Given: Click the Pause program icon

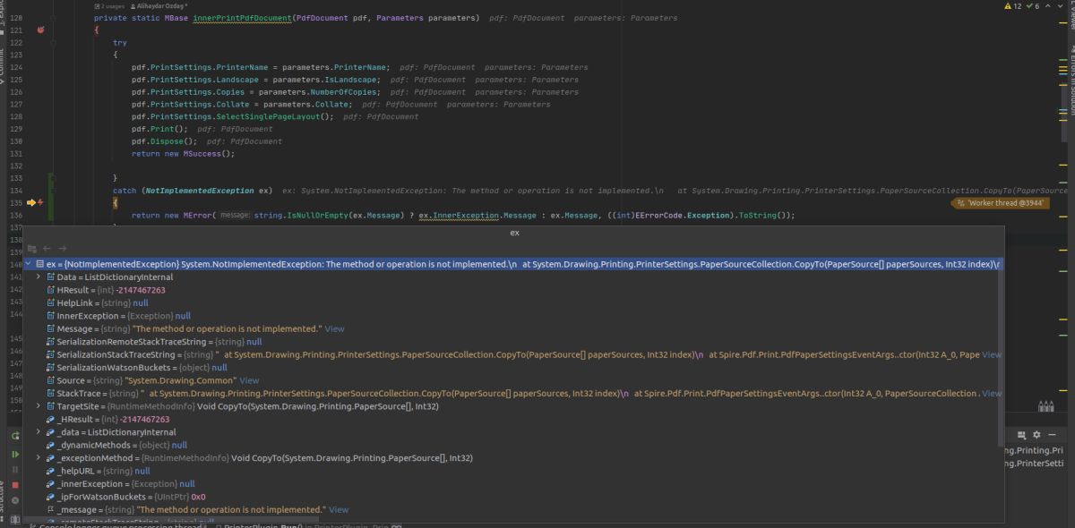Looking at the screenshot, I should point(15,469).
